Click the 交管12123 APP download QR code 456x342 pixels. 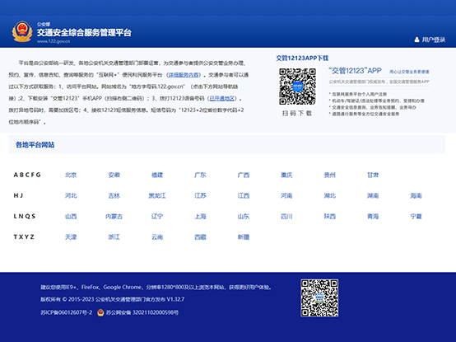pyautogui.click(x=297, y=87)
